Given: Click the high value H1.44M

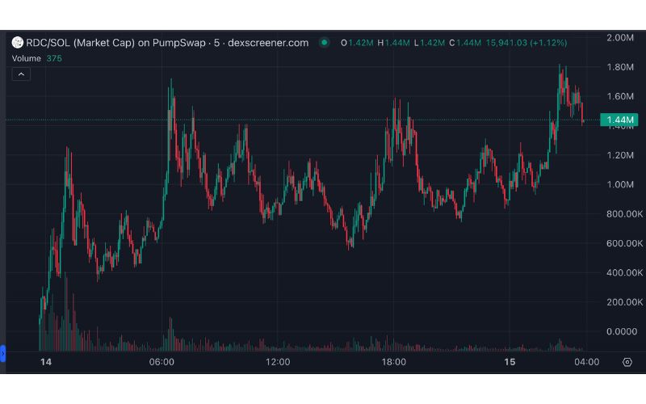Looking at the screenshot, I should (x=393, y=43).
